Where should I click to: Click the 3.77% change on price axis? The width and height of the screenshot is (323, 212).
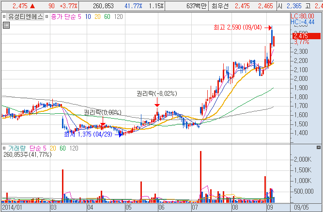pyautogui.click(x=302, y=42)
